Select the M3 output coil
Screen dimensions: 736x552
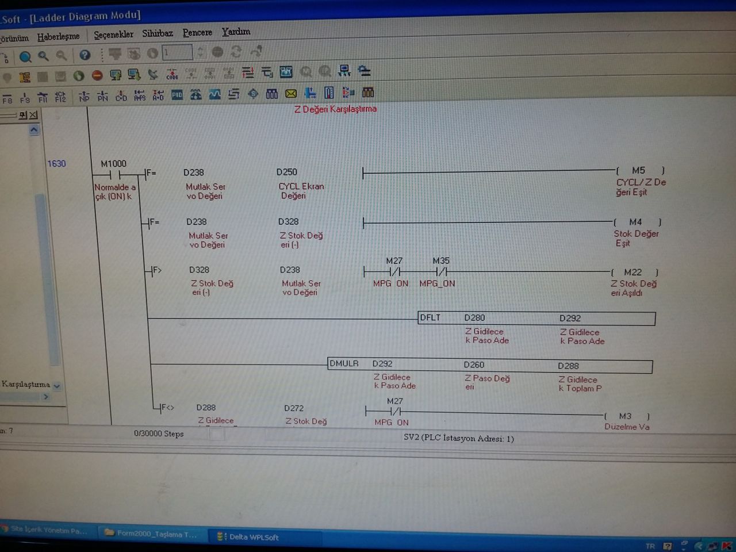[x=626, y=416]
